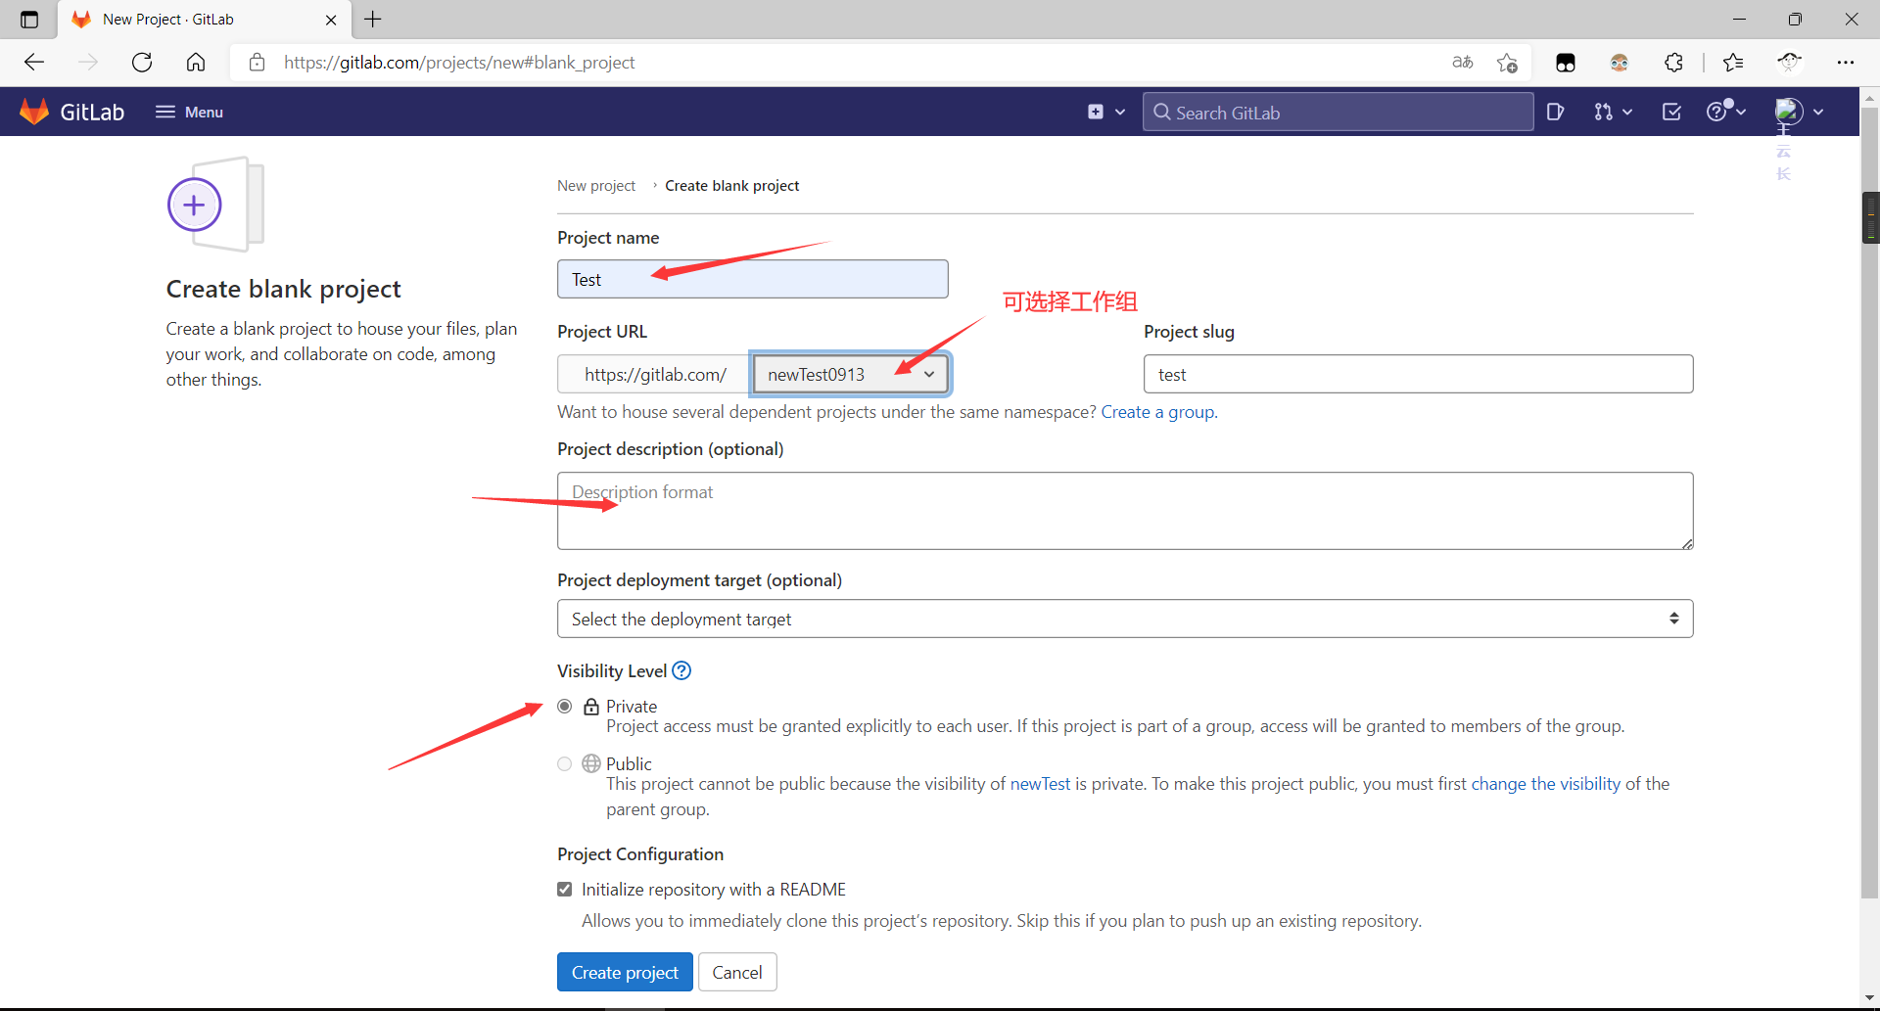
Task: Click the newTest group link
Action: pyautogui.click(x=1040, y=784)
